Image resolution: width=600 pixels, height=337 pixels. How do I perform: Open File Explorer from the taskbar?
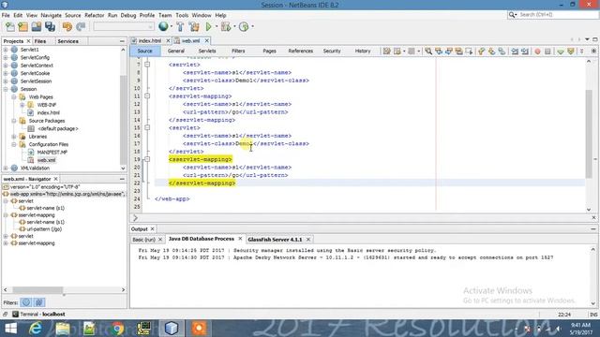coord(63,329)
